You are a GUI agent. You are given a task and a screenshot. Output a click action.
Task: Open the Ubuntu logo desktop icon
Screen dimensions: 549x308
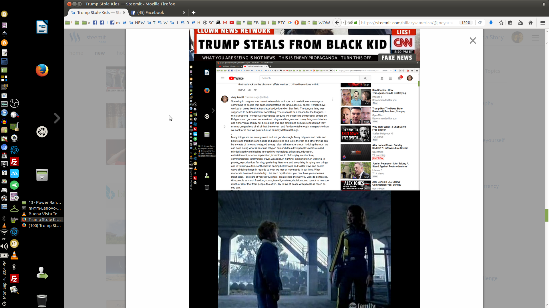(x=42, y=132)
